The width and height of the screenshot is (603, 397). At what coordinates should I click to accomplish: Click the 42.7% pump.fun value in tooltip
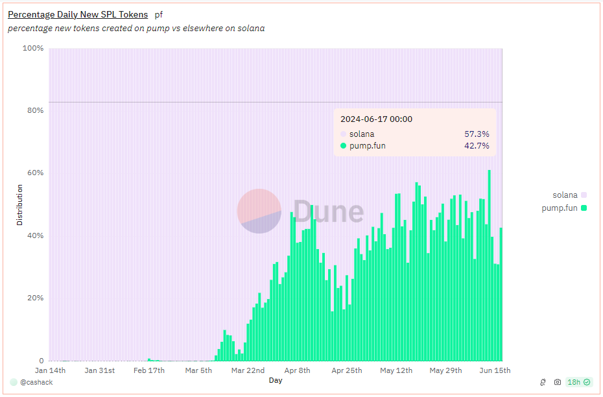pos(477,146)
